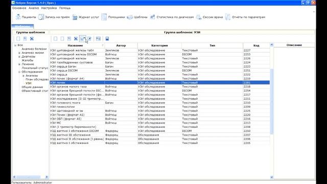Click the tree's horizontal scrollbar left arrow
The width and height of the screenshot is (327, 184).
[14, 177]
